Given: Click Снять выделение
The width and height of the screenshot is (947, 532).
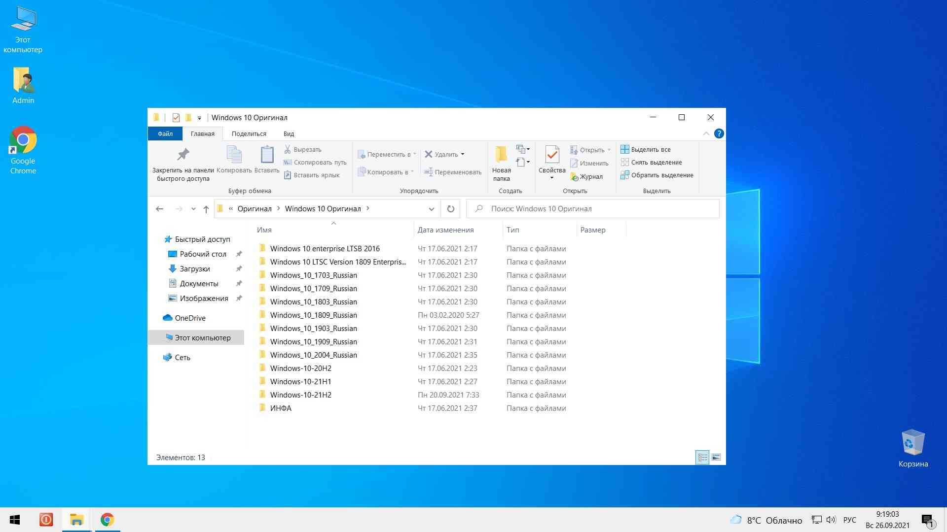Looking at the screenshot, I should click(652, 162).
